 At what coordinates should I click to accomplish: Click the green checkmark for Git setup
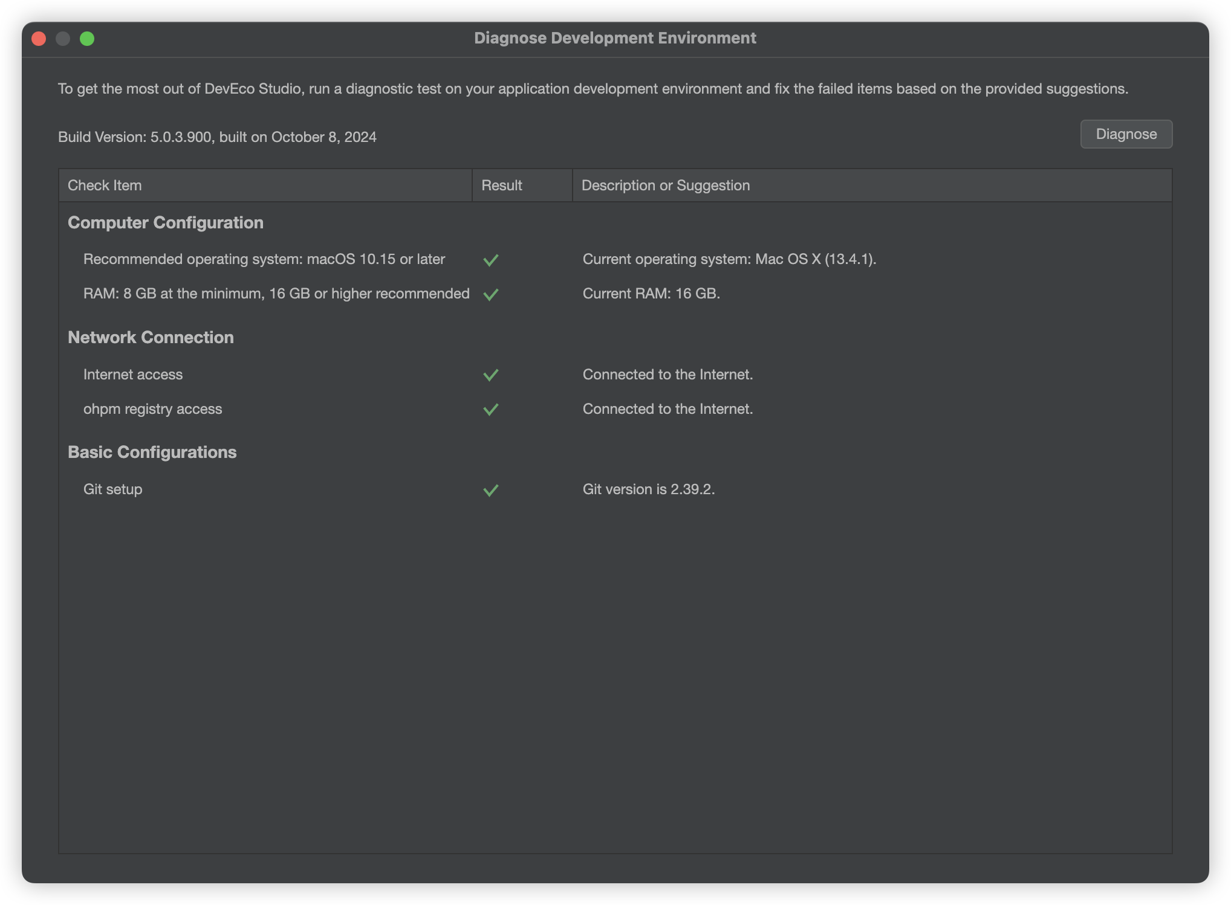coord(491,490)
